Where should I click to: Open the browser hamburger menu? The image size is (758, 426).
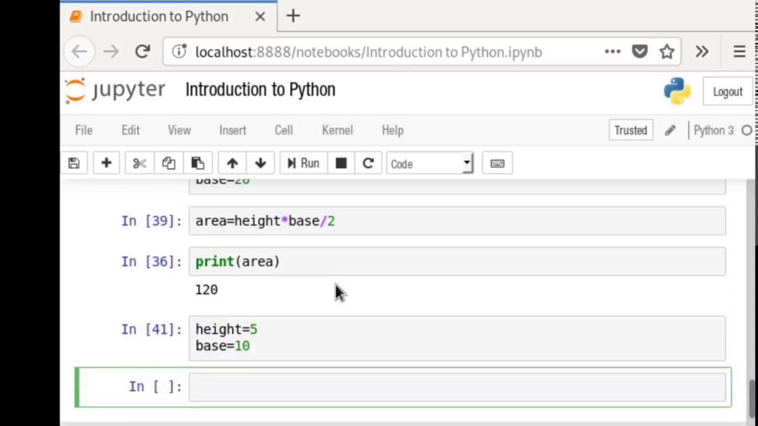click(x=739, y=52)
